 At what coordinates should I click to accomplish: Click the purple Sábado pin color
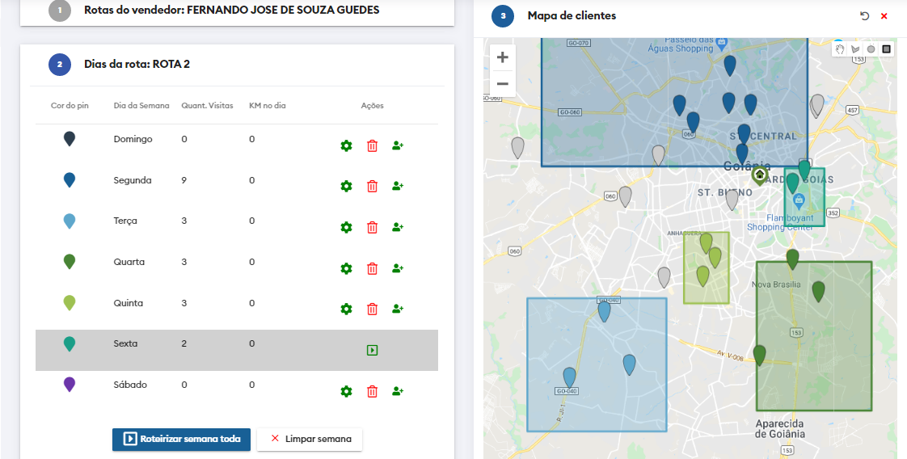tap(70, 385)
